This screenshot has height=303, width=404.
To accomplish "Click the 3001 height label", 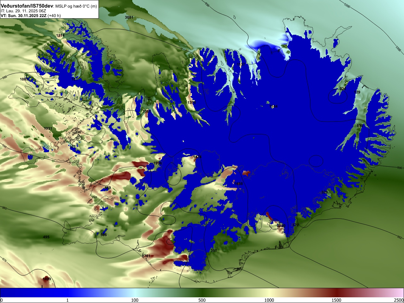I will 129,17.
